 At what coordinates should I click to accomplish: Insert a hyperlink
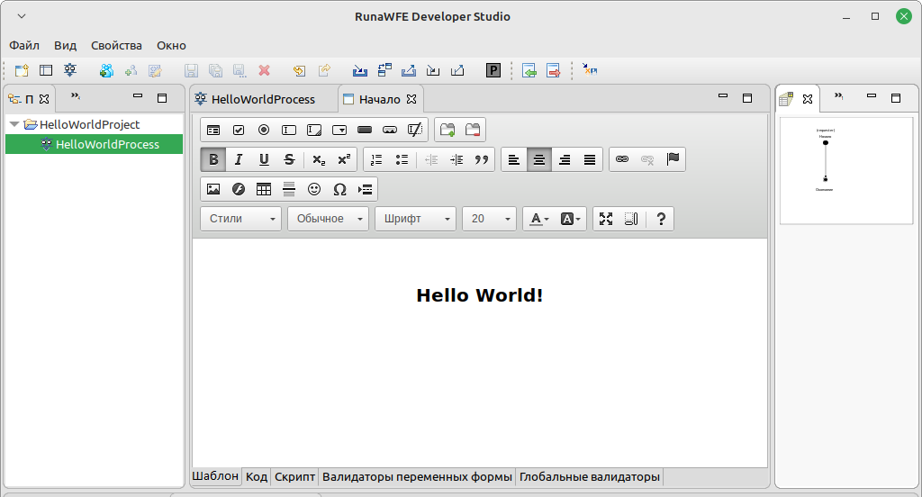tap(621, 159)
